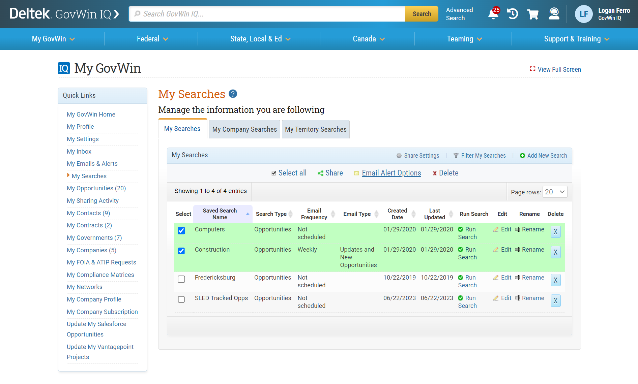The image size is (638, 384).
Task: Open the Page rows dropdown
Action: pyautogui.click(x=555, y=192)
